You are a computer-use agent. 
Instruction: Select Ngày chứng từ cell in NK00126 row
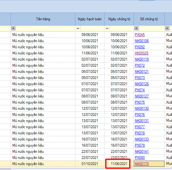(119, 84)
